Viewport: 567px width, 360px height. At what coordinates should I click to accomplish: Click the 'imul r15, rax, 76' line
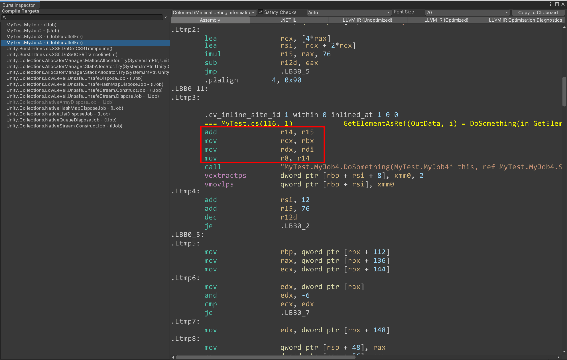268,54
